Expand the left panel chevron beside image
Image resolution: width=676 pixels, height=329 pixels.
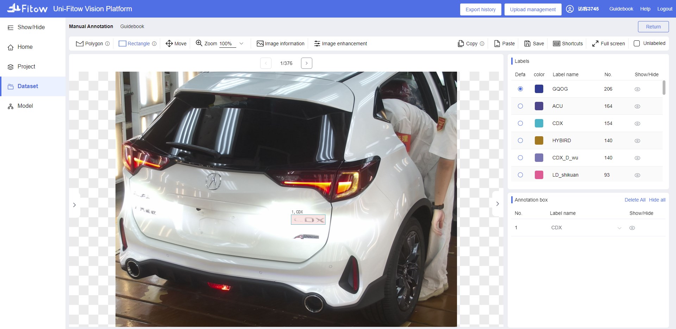[74, 205]
